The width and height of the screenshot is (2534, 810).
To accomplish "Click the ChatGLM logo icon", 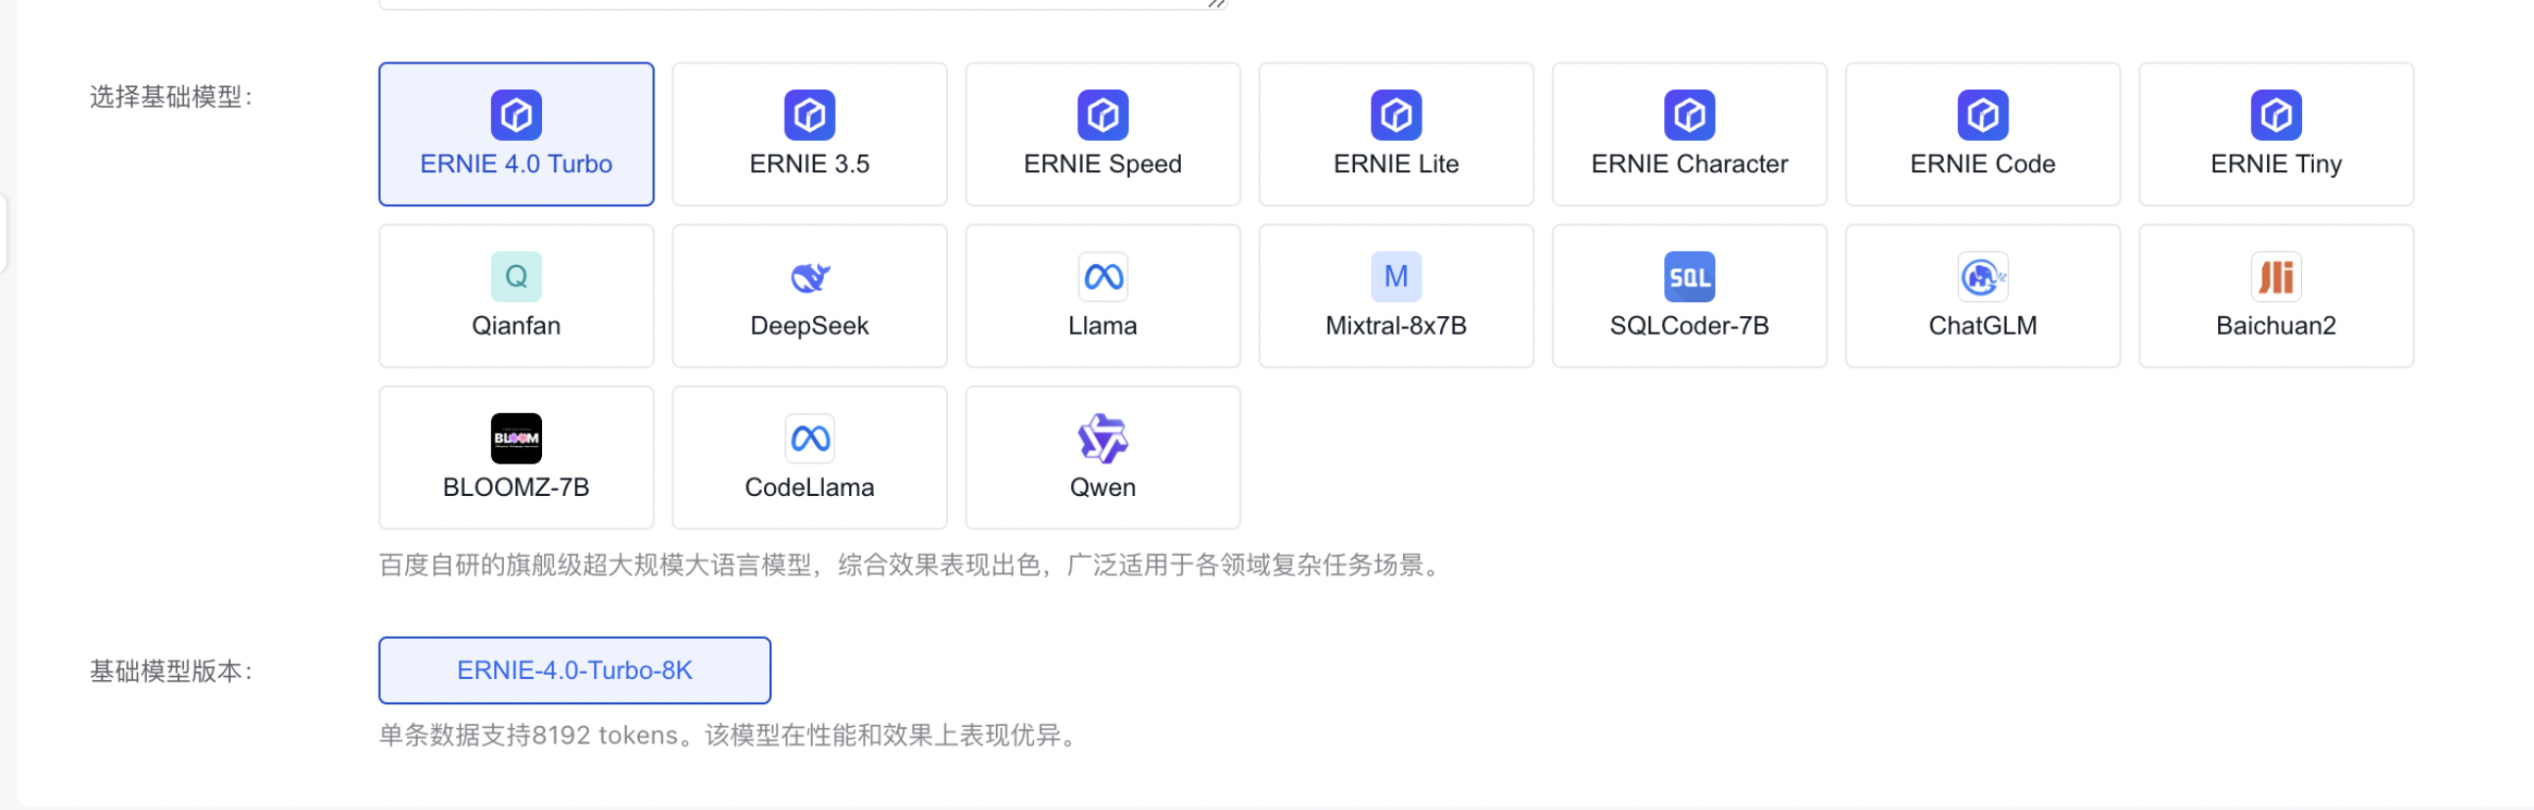I will click(1982, 276).
